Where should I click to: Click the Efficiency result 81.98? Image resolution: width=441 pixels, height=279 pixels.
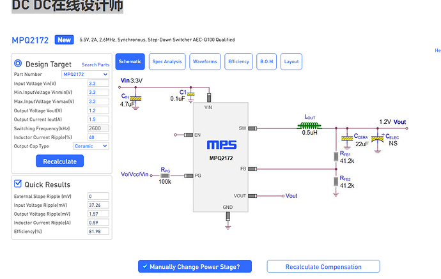pos(98,231)
